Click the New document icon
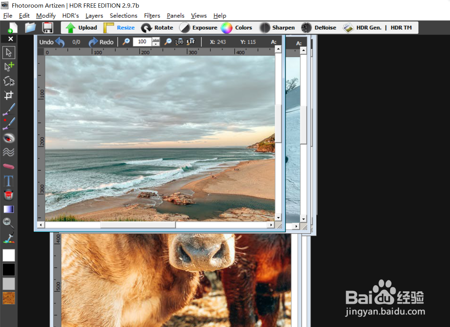 (12, 28)
